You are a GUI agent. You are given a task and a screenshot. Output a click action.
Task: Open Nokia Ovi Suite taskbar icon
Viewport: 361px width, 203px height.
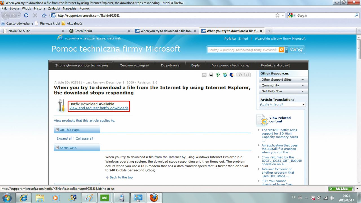(105, 198)
